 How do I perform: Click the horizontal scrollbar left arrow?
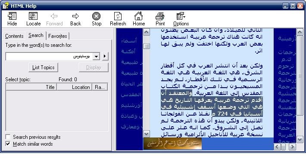(277, 147)
